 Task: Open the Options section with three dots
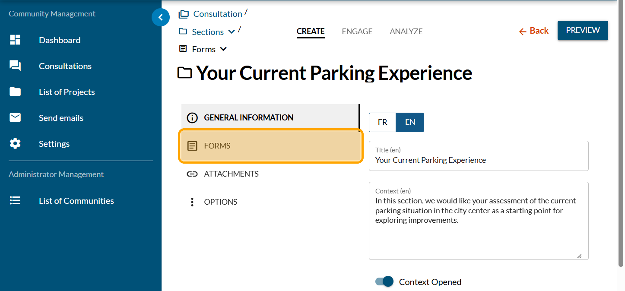coord(192,202)
